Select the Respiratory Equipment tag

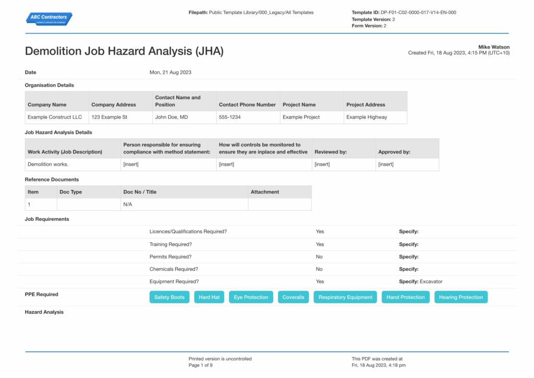(345, 297)
